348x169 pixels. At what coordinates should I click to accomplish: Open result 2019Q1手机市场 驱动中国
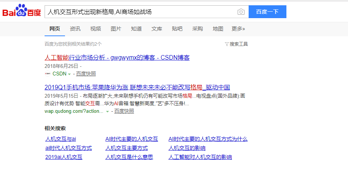click(x=137, y=87)
